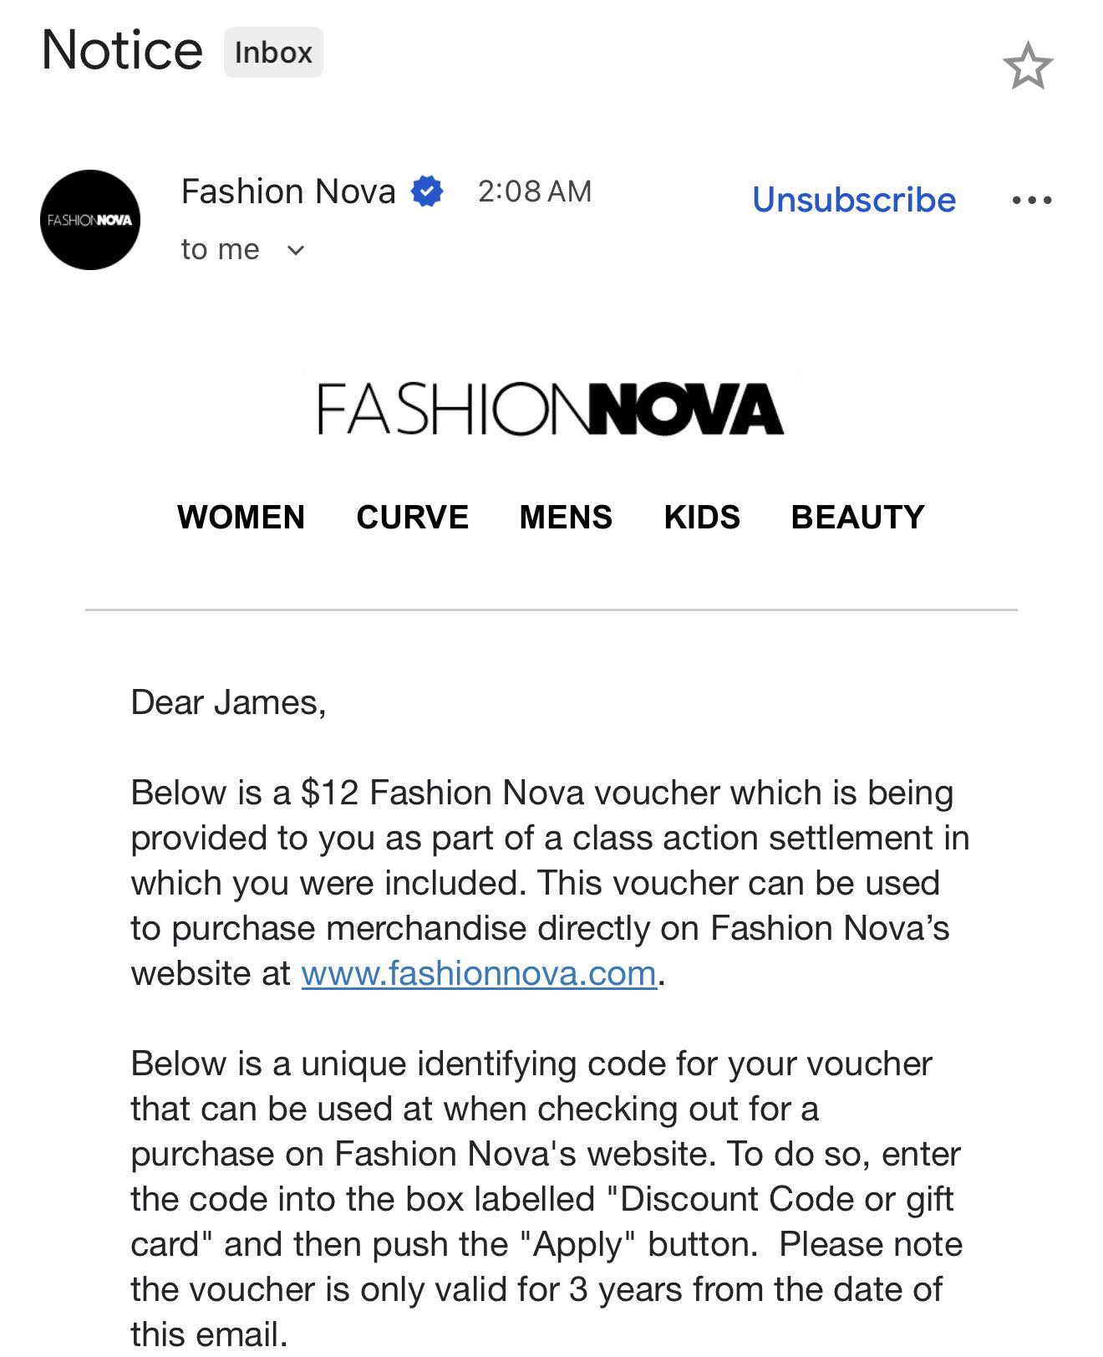The image size is (1103, 1357).
Task: Click the paragraph mentioning $12 voucher
Action: [550, 883]
